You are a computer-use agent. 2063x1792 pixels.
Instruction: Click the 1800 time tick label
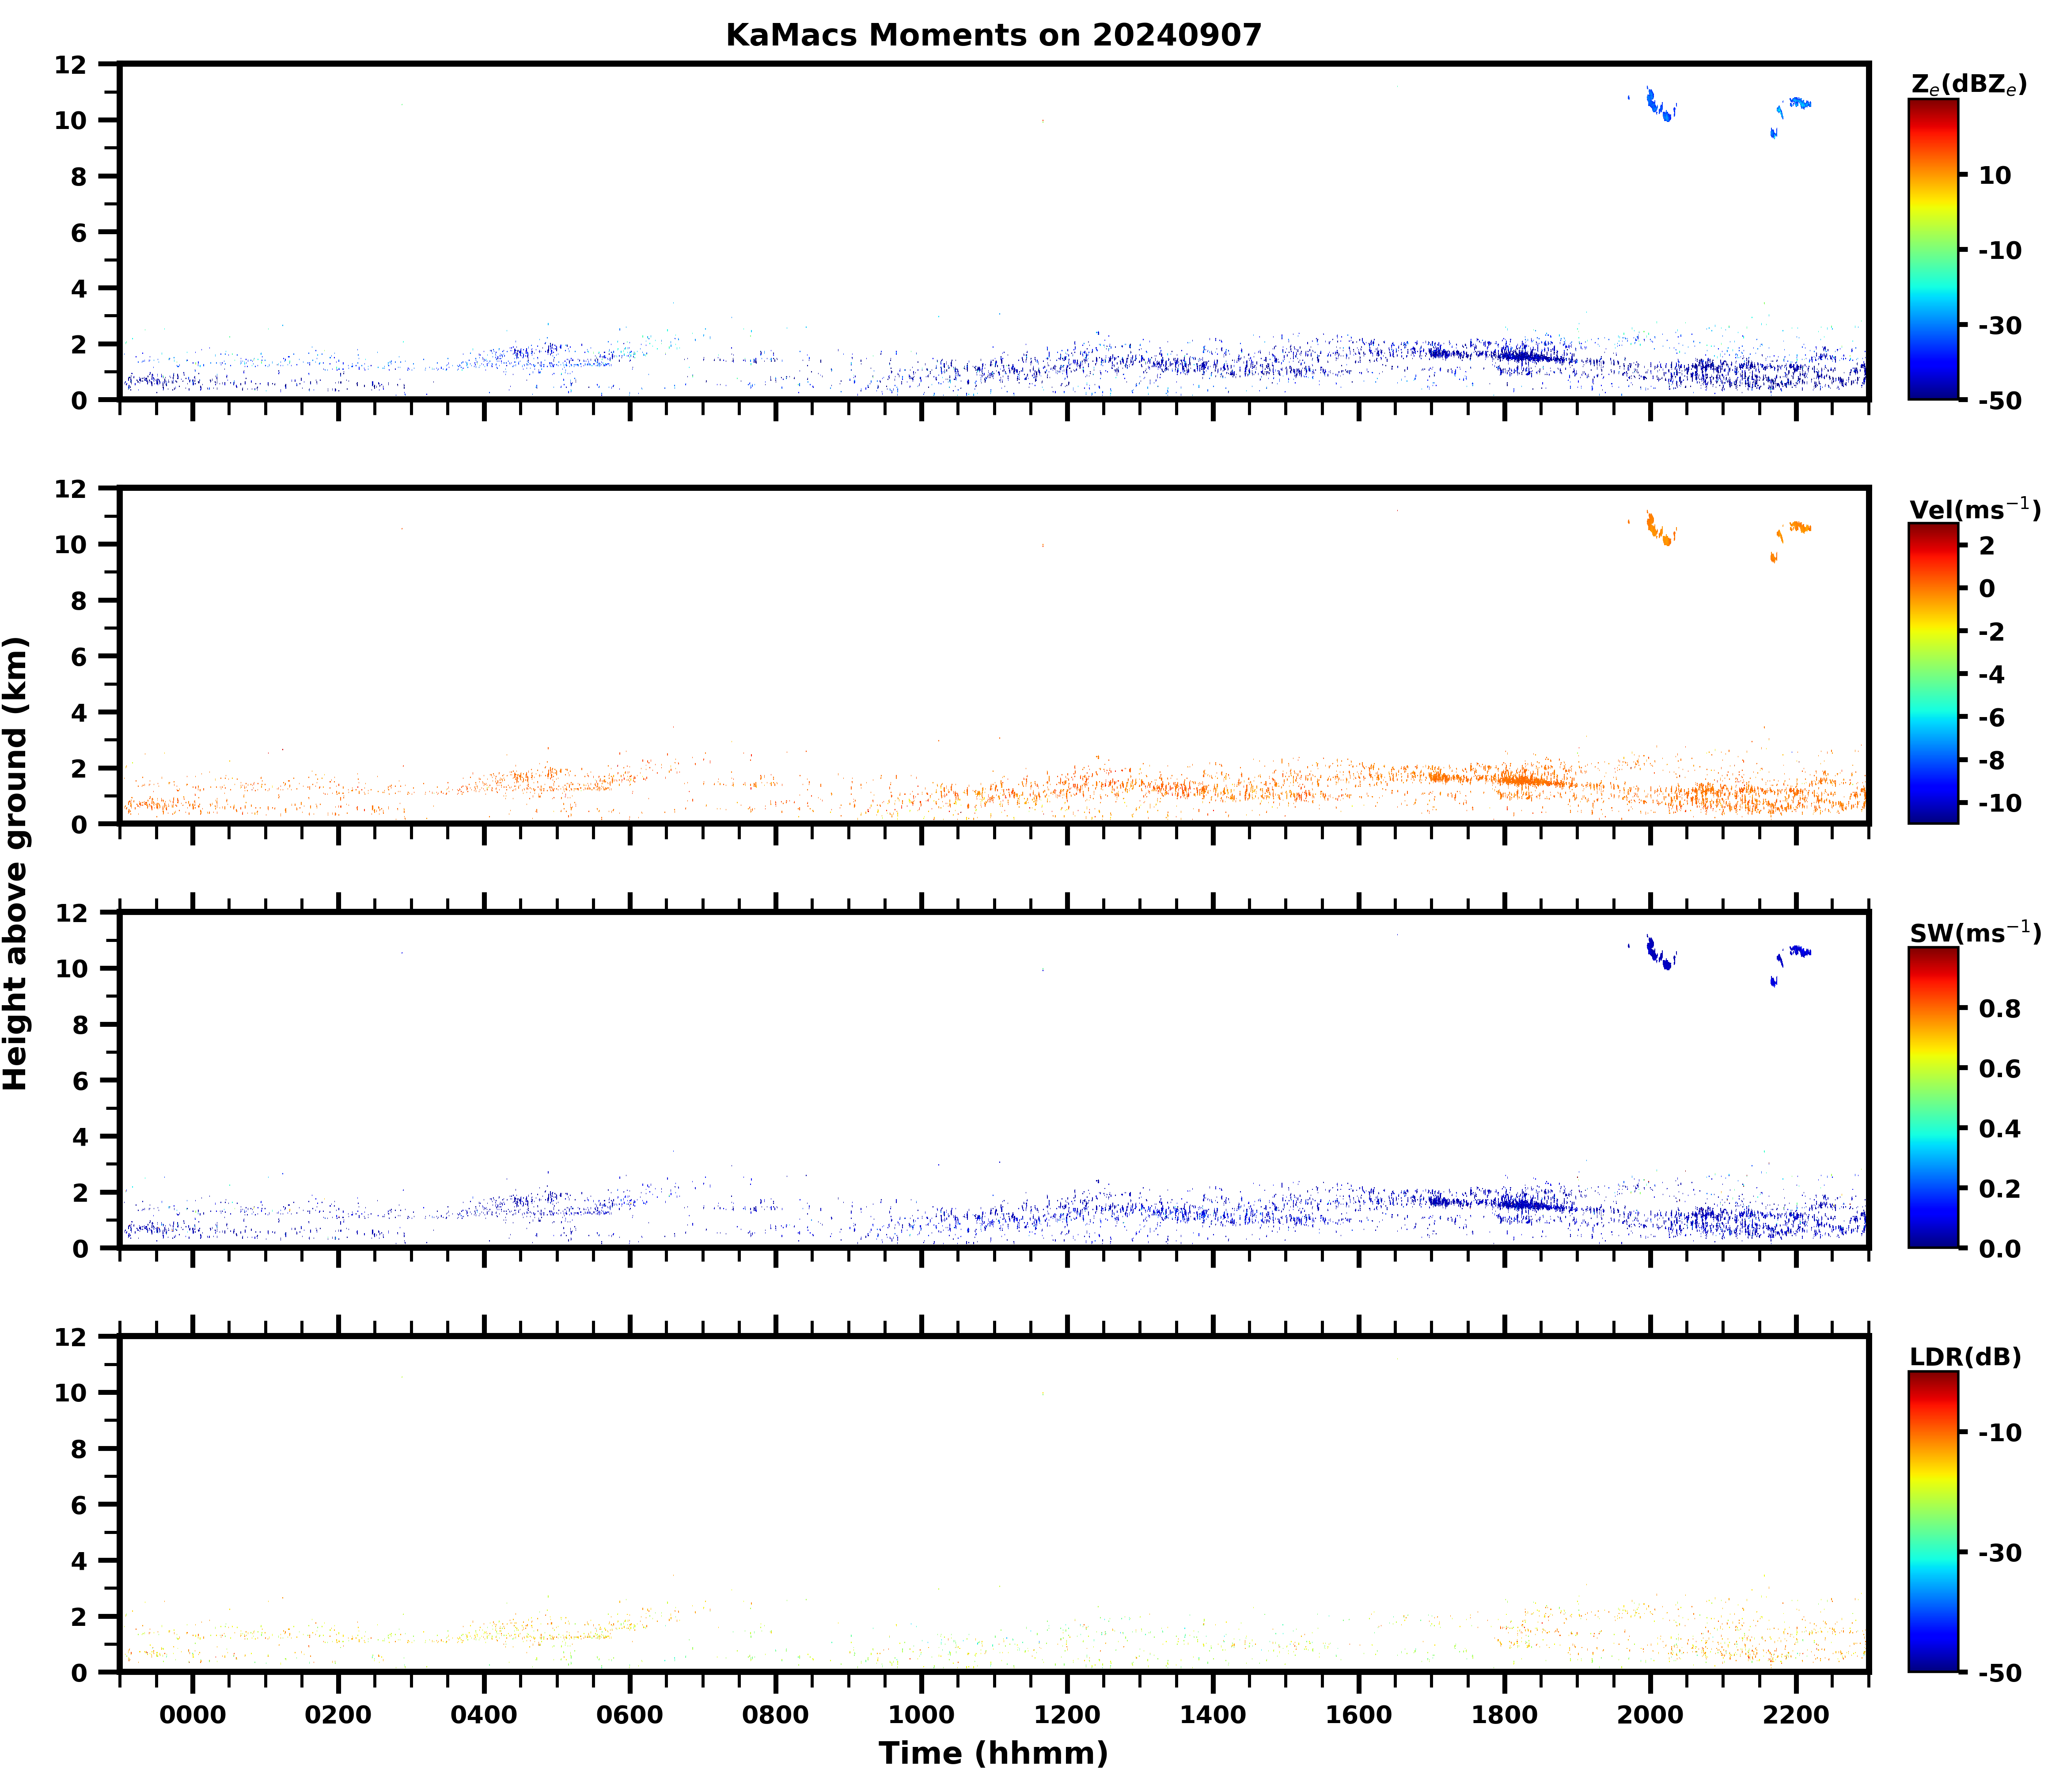1504,1716
